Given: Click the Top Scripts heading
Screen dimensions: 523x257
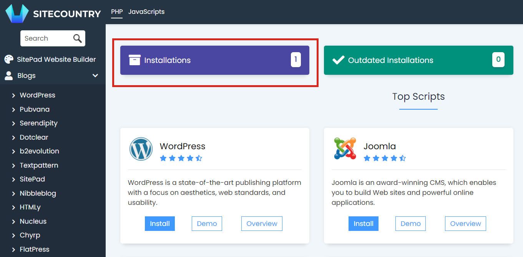Looking at the screenshot, I should pyautogui.click(x=418, y=96).
